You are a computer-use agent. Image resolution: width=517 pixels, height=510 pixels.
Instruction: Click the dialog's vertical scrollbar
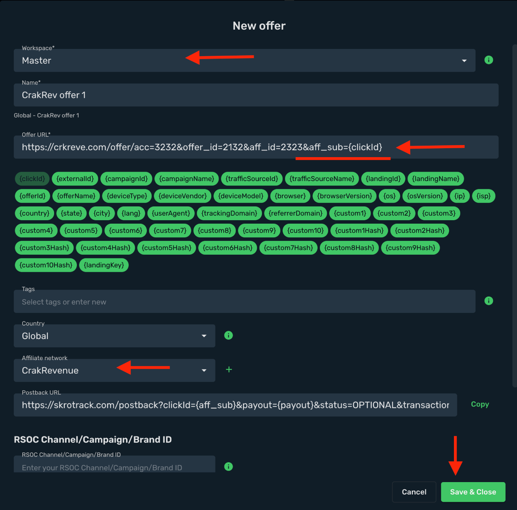[x=515, y=216]
